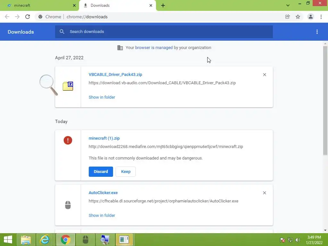328x246 pixels.
Task: Launch Internet Explorer from taskbar
Action: pyautogui.click(x=45, y=240)
